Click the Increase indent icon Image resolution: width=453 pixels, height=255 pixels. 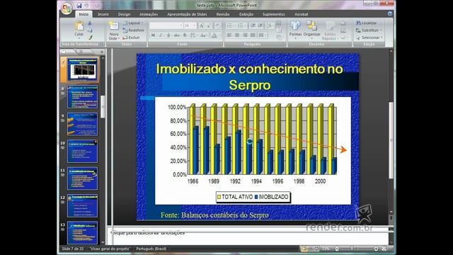click(260, 25)
